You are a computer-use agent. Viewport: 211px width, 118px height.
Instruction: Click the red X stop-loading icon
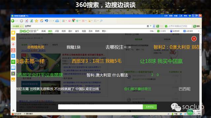(26, 21)
